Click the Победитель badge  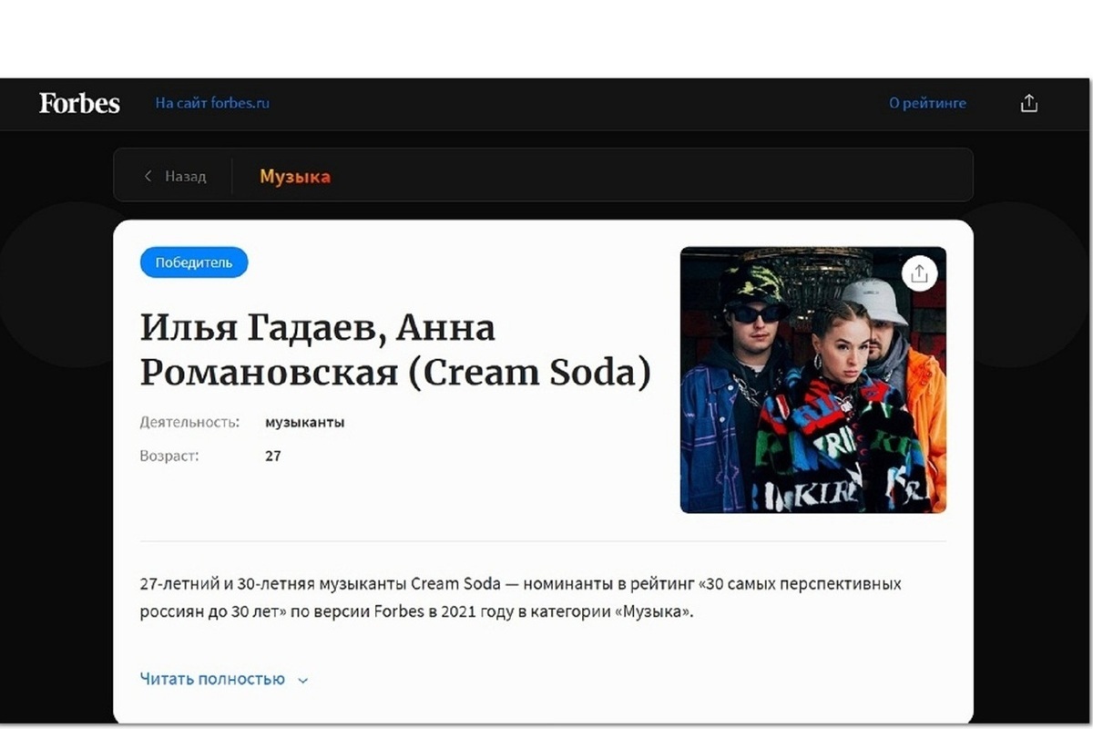(194, 262)
